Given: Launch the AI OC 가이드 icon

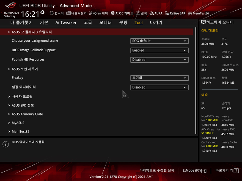Looking at the screenshot, I should click(113, 13).
